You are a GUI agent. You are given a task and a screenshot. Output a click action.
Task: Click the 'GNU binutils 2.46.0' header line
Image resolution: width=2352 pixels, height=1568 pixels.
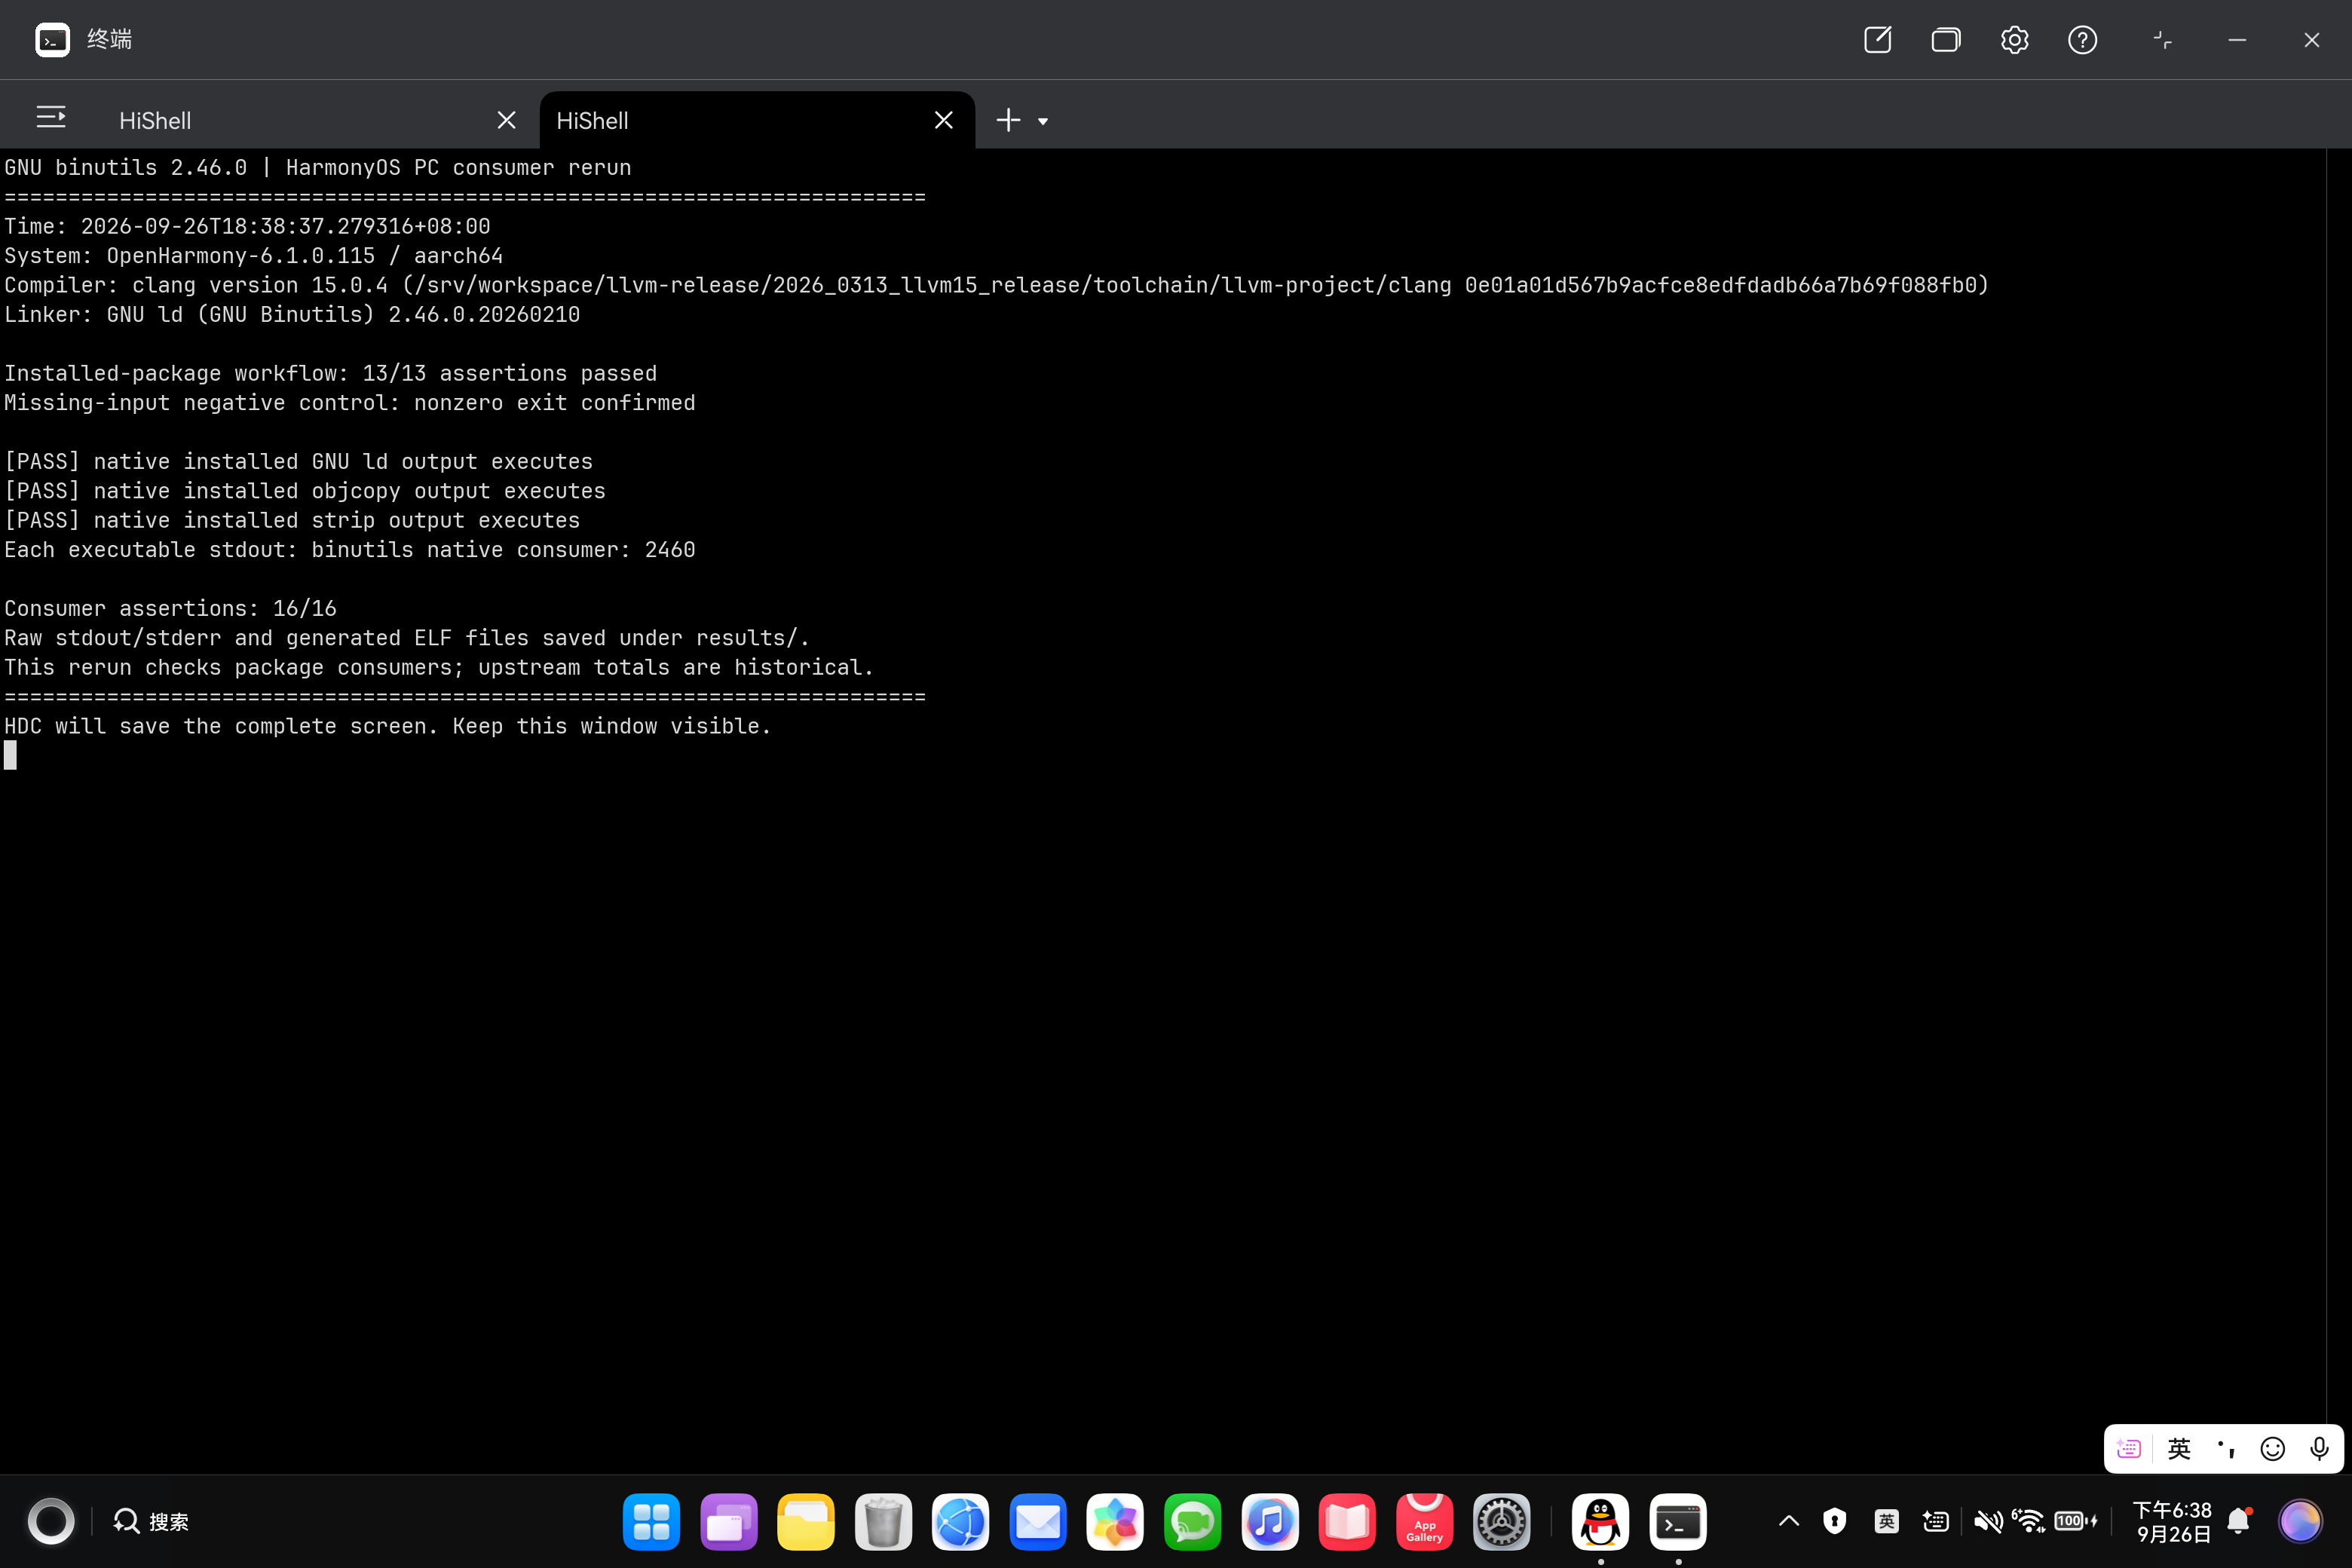tap(318, 167)
